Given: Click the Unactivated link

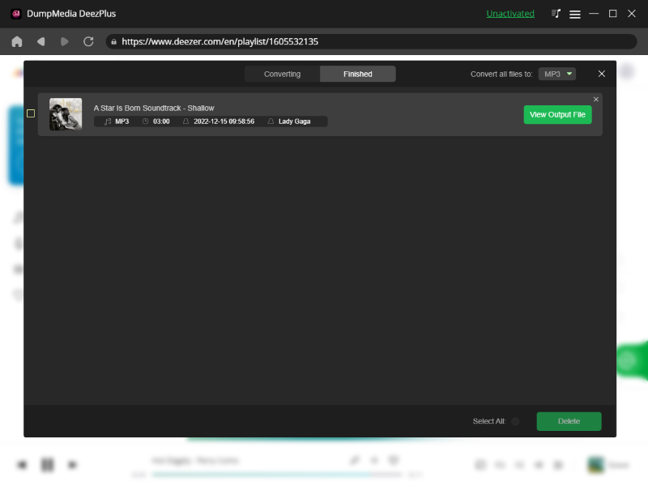Looking at the screenshot, I should tap(510, 13).
